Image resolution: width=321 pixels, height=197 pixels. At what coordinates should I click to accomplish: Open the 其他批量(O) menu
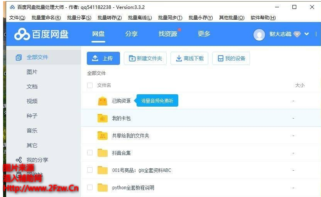(x=231, y=18)
